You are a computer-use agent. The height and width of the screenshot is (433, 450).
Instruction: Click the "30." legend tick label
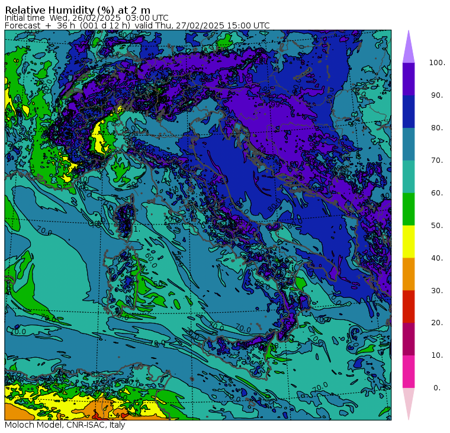(x=437, y=291)
